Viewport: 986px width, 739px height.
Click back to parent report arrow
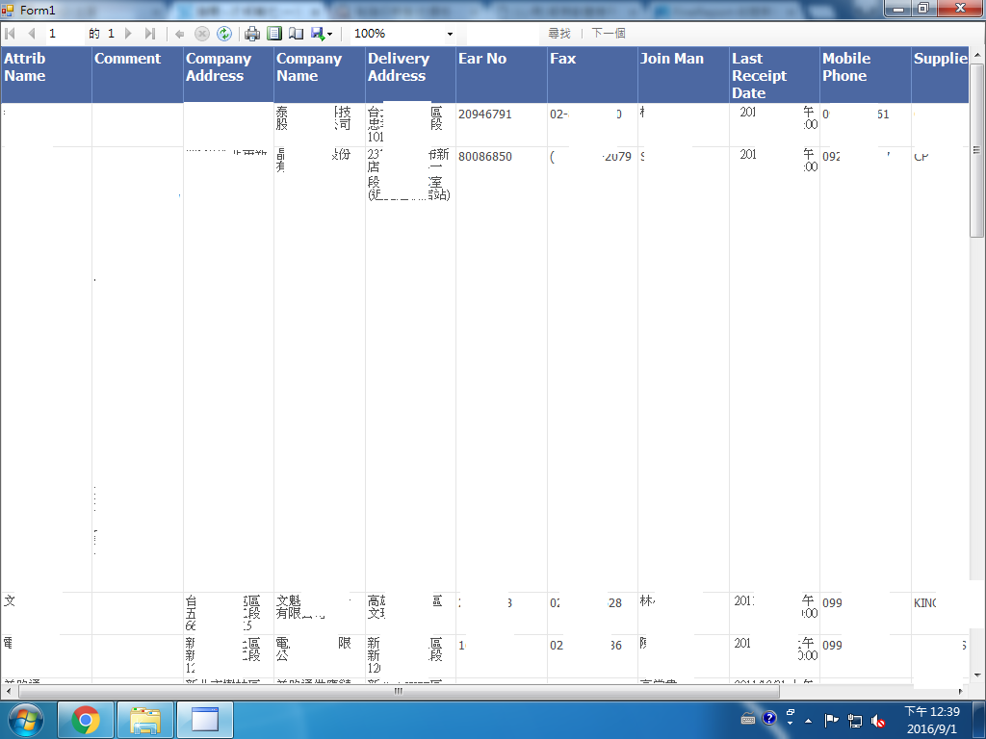(x=180, y=34)
